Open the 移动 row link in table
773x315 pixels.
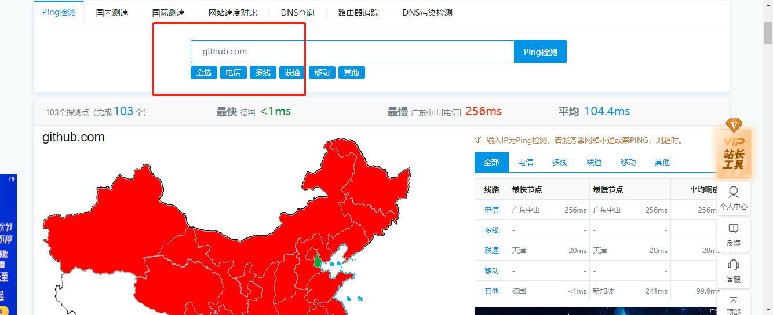(491, 271)
